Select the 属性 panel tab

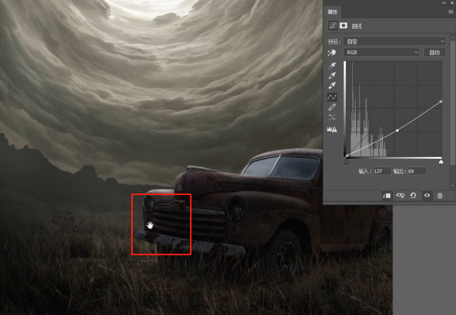coord(333,12)
